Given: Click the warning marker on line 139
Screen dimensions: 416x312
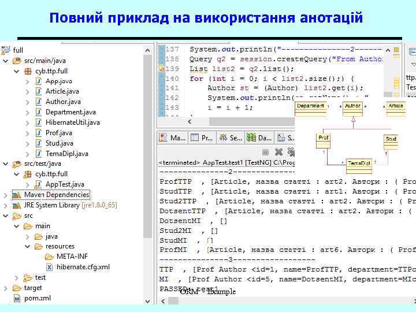Looking at the screenshot, I should click(x=161, y=68).
